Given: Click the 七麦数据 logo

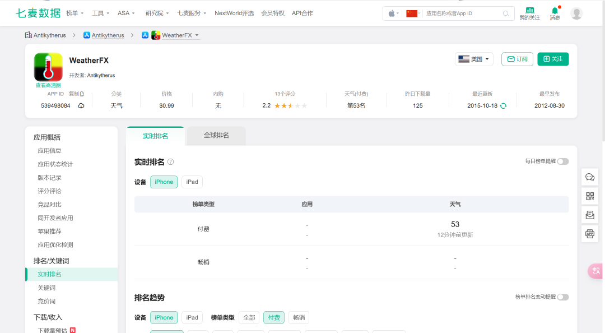Looking at the screenshot, I should pyautogui.click(x=38, y=13).
